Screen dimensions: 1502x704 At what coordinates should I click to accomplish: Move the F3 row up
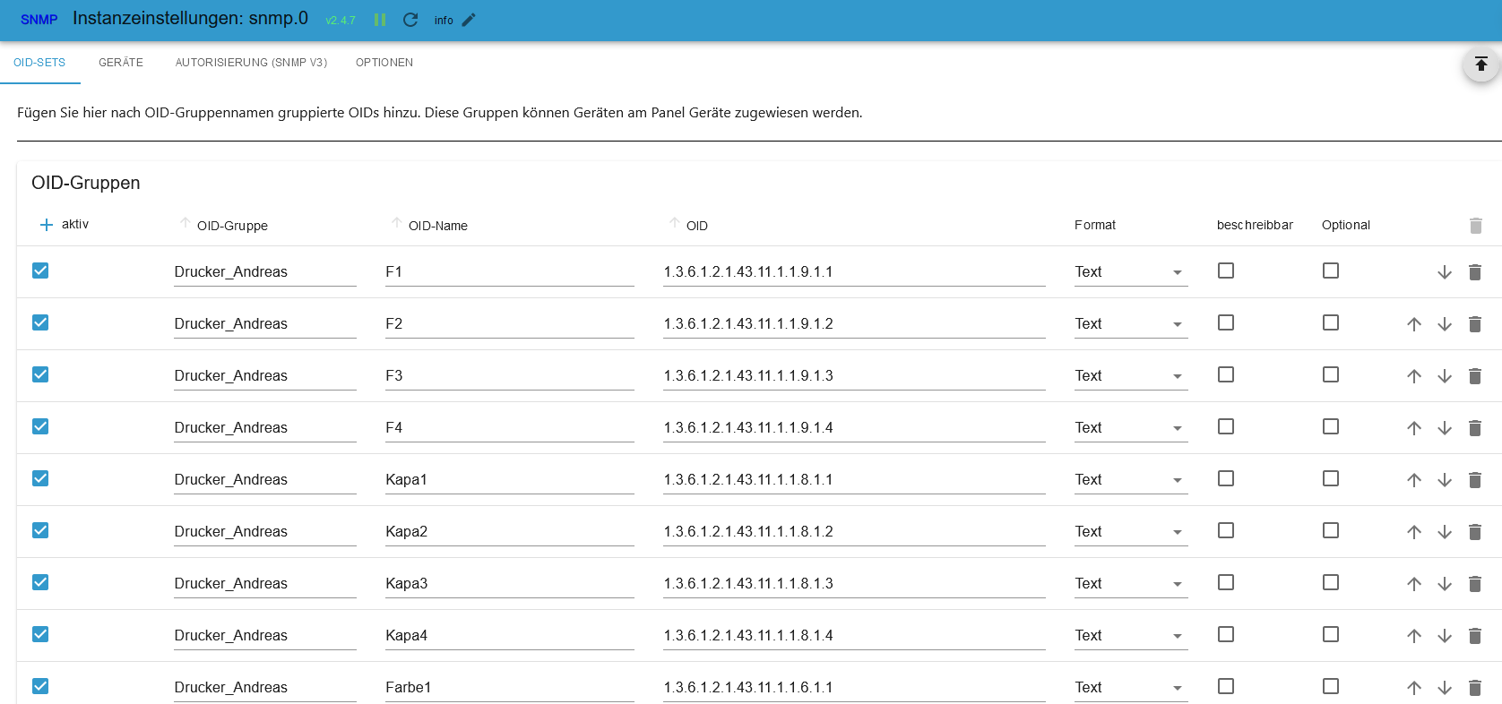(x=1414, y=376)
